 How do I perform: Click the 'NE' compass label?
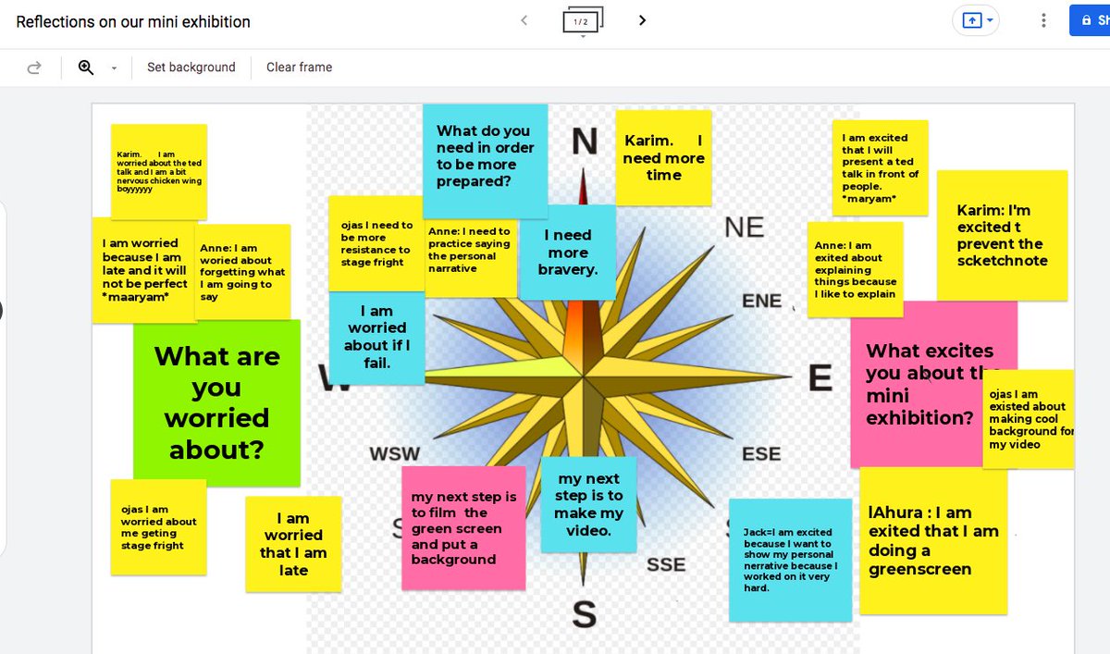[744, 227]
